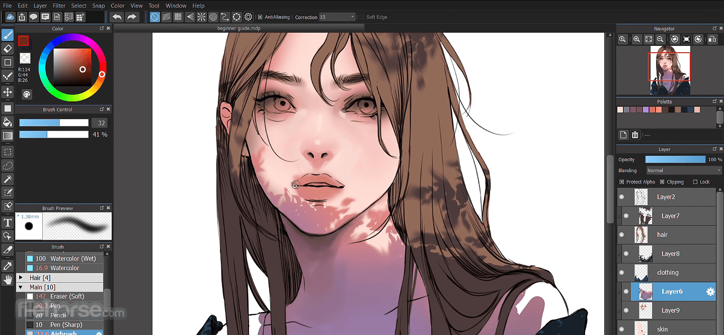The width and height of the screenshot is (724, 335).
Task: Select the Hand pan tool
Action: [8, 280]
